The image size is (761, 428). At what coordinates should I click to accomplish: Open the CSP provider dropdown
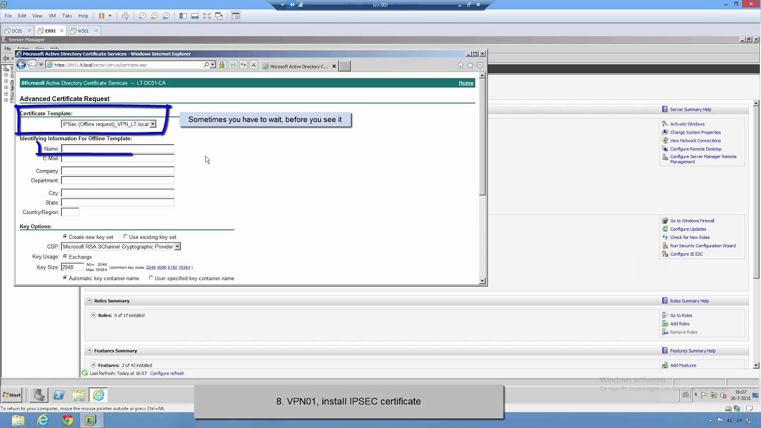coord(177,247)
